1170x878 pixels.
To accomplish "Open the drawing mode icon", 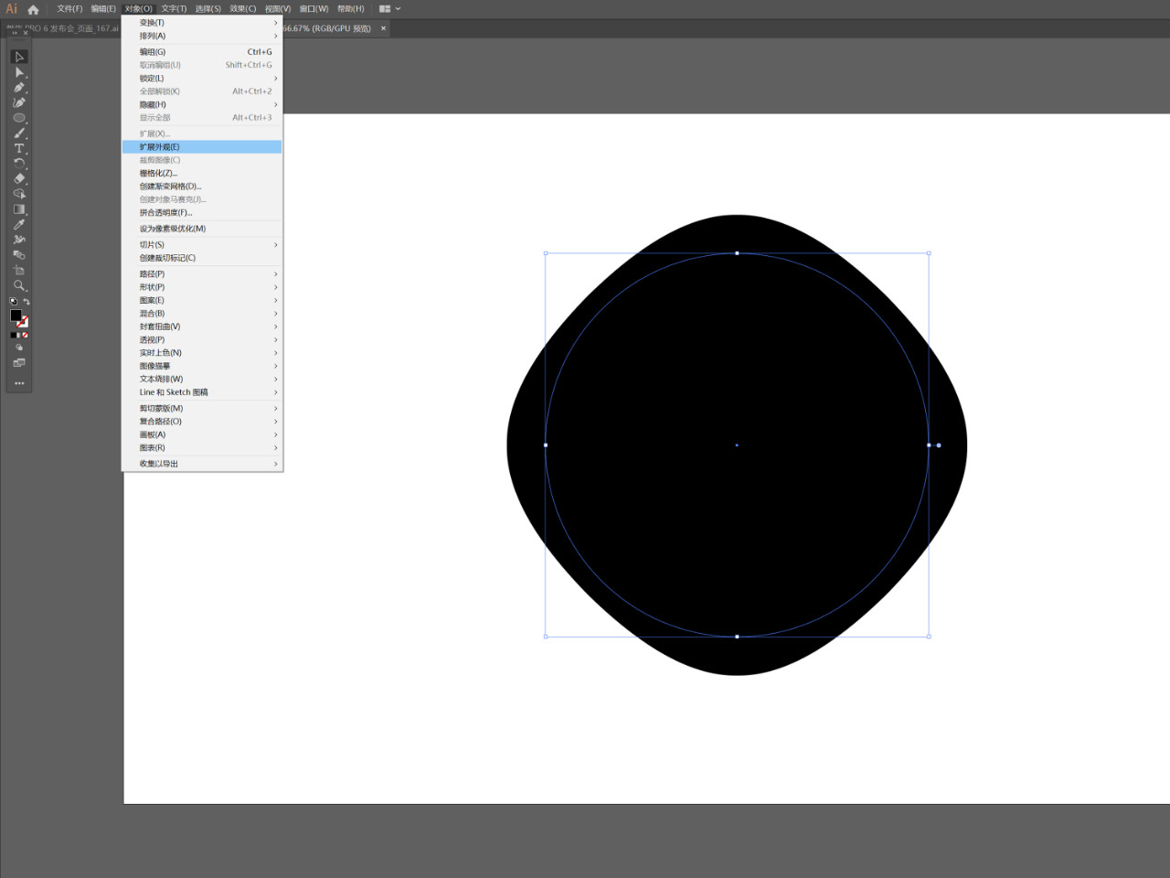I will (19, 348).
